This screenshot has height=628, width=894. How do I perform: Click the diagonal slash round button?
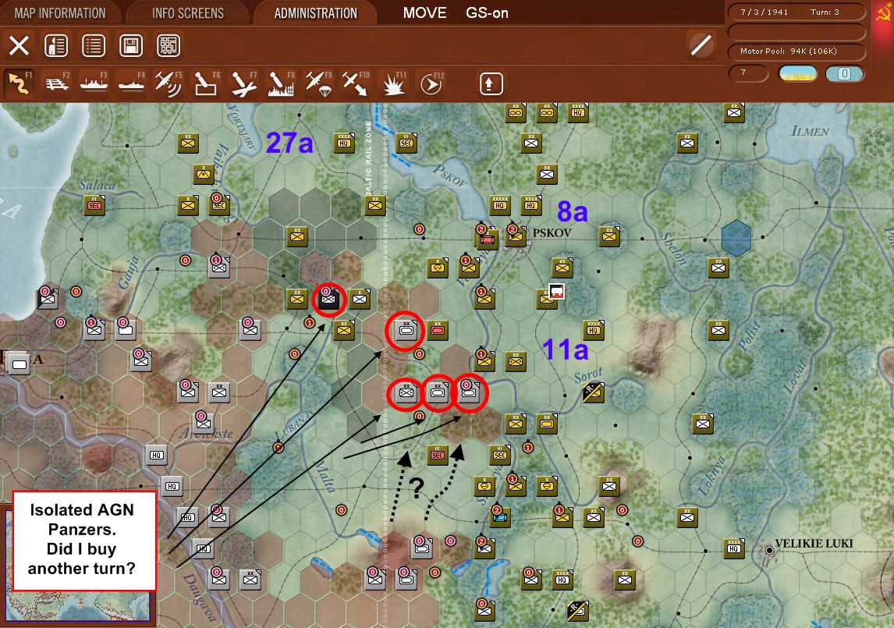[701, 45]
